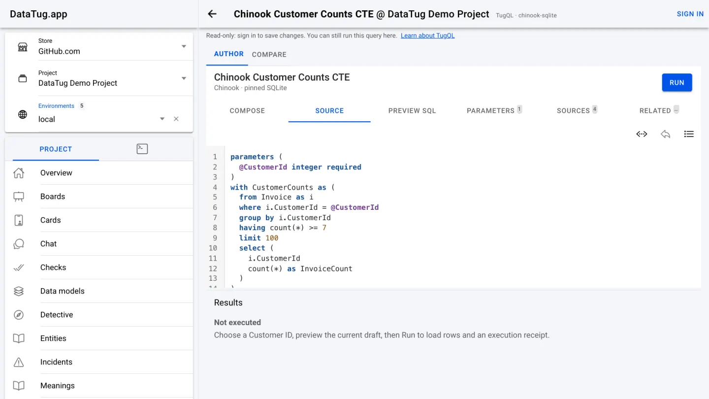This screenshot has width=709, height=399.
Task: Open the Store dropdown
Action: tap(184, 47)
